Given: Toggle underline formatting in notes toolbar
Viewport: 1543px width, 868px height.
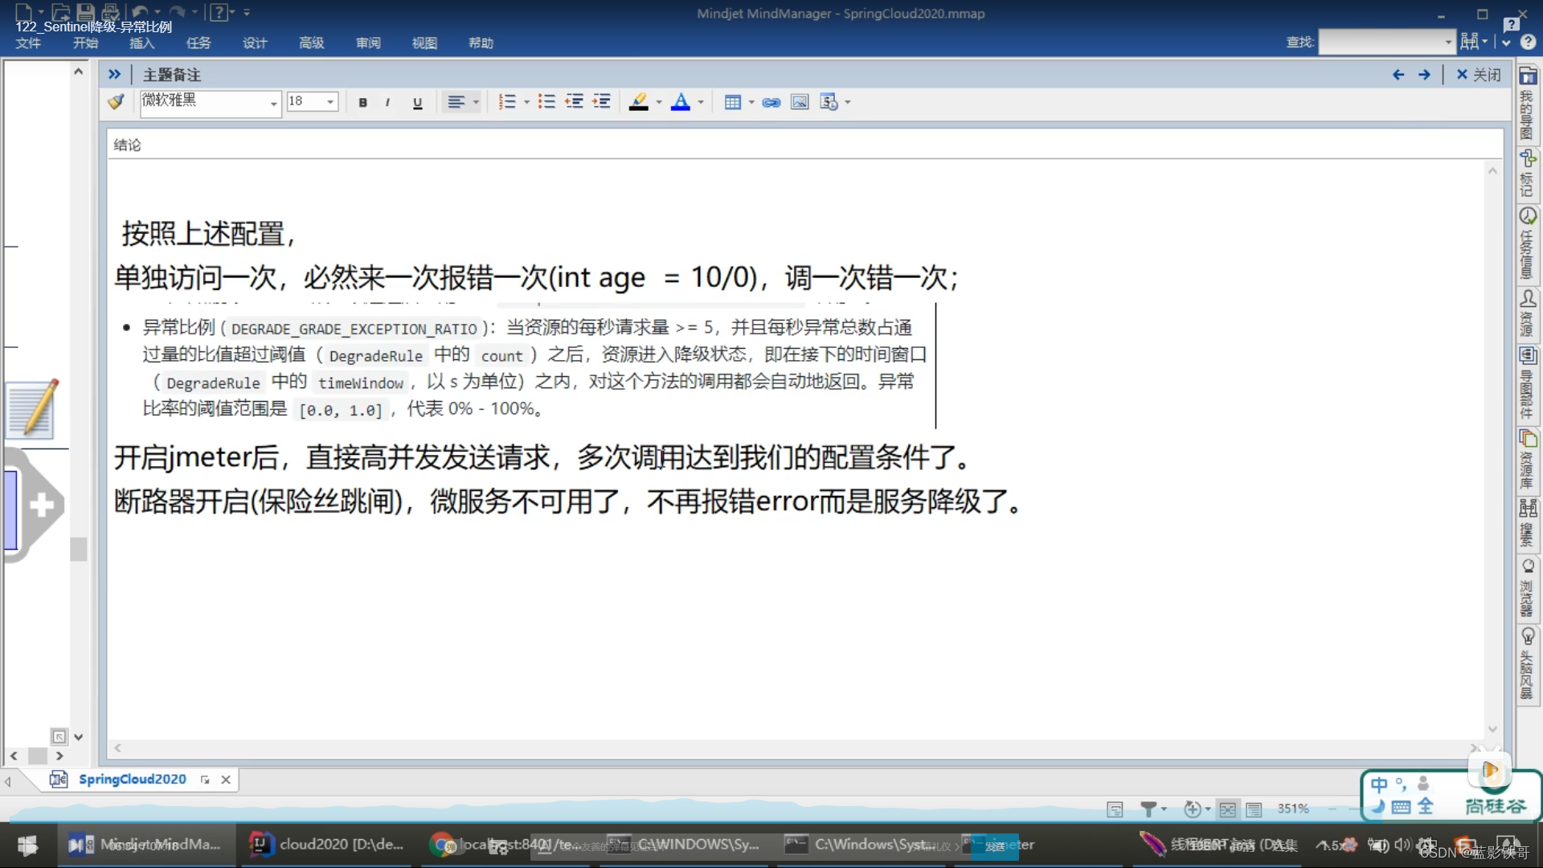Looking at the screenshot, I should pyautogui.click(x=417, y=102).
